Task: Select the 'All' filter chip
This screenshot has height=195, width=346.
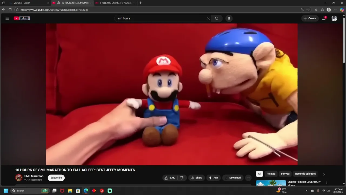Action: tap(259, 174)
